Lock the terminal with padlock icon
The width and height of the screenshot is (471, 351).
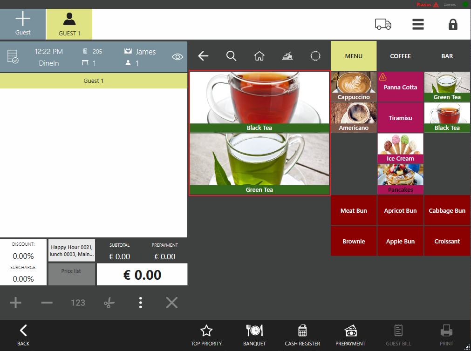(452, 24)
